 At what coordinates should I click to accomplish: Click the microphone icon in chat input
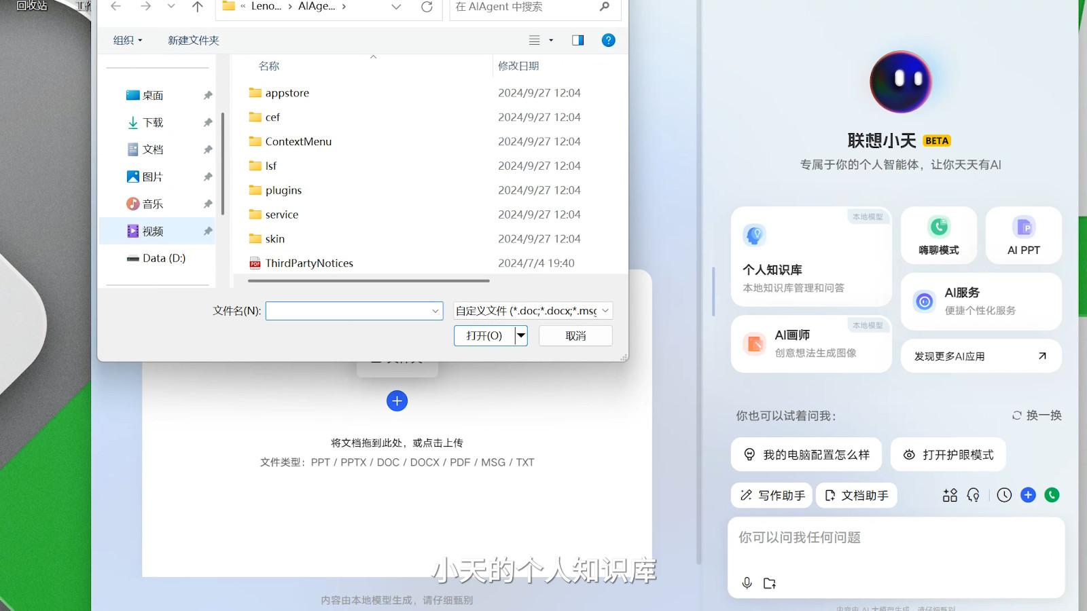point(747,583)
